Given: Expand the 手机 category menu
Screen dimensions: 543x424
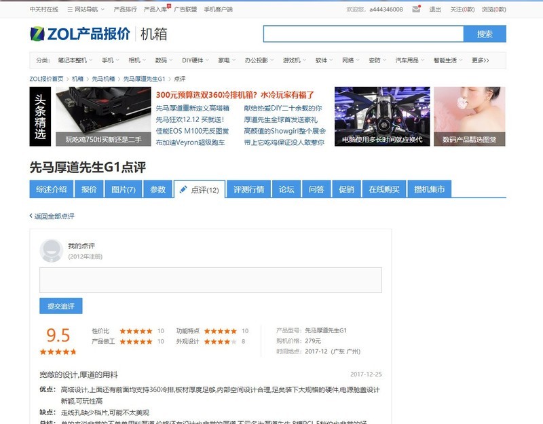Looking at the screenshot, I should point(111,60).
